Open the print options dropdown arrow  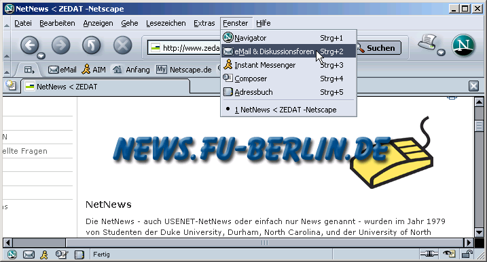point(441,53)
